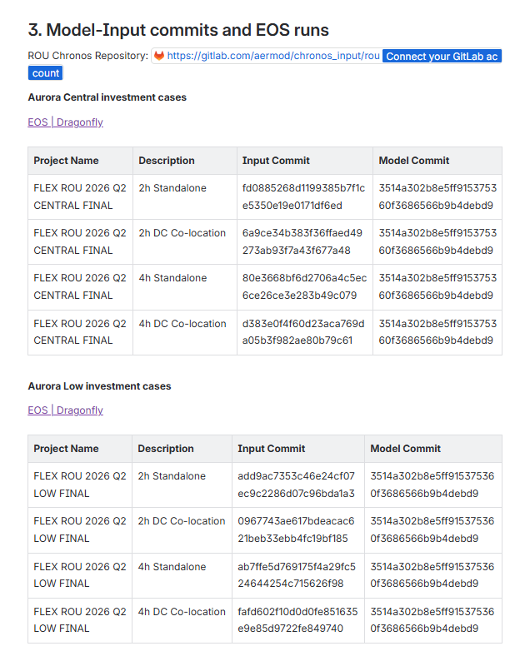The width and height of the screenshot is (530, 661).
Task: Click input commit d383e0f4f60d23aca769d cell
Action: (x=305, y=332)
